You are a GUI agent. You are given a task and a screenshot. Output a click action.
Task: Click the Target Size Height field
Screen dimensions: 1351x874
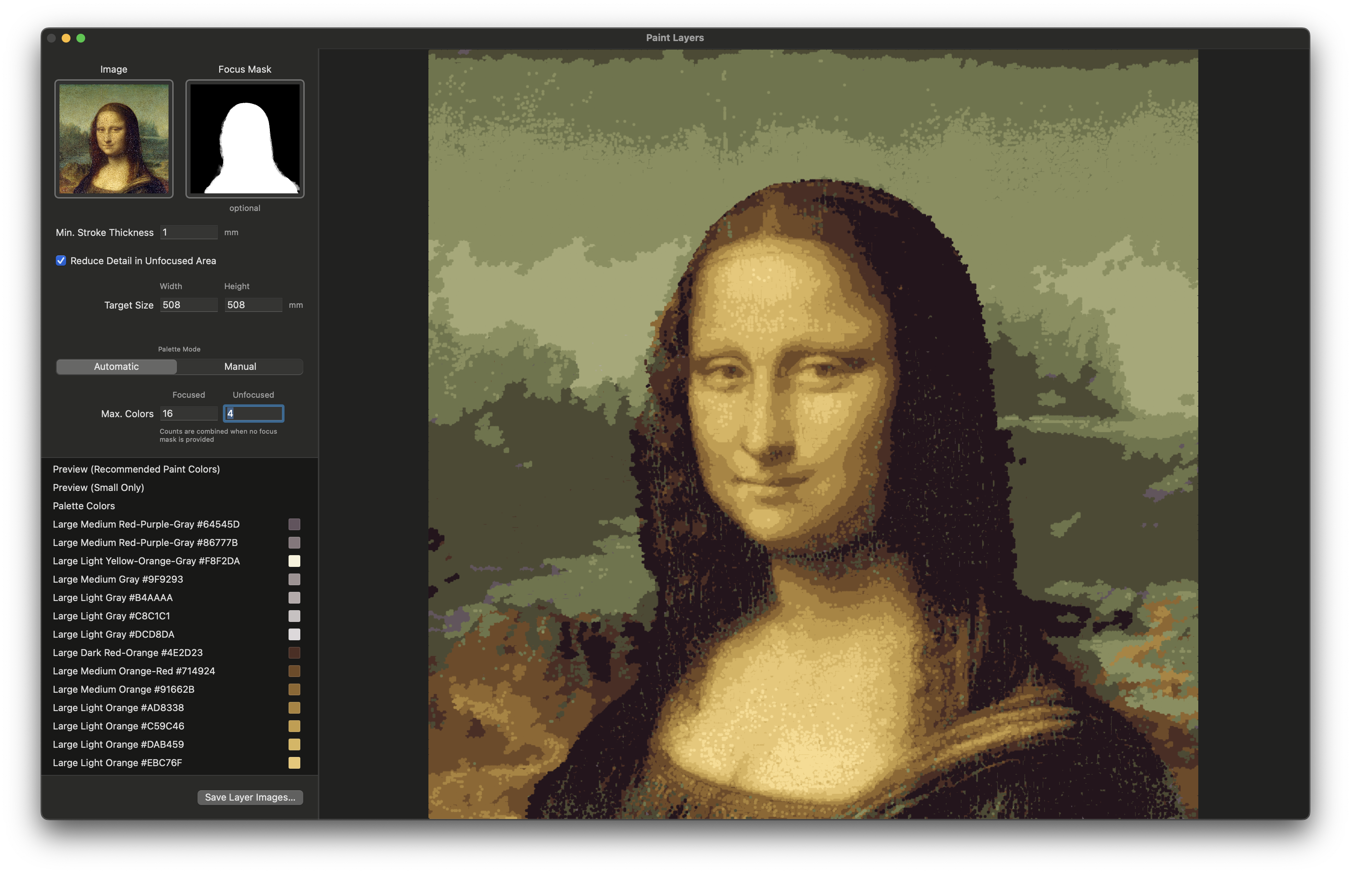[253, 305]
